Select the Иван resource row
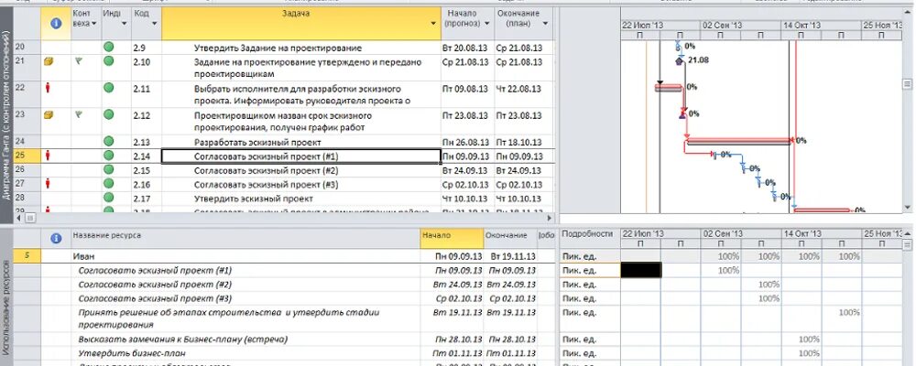The width and height of the screenshot is (916, 366). click(x=245, y=255)
